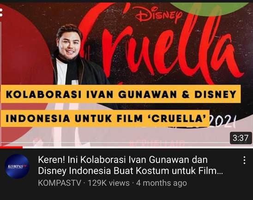Tap the yellow 'KOLABORASI IVAN GUNAWAN & DISNEY' banner

point(120,94)
